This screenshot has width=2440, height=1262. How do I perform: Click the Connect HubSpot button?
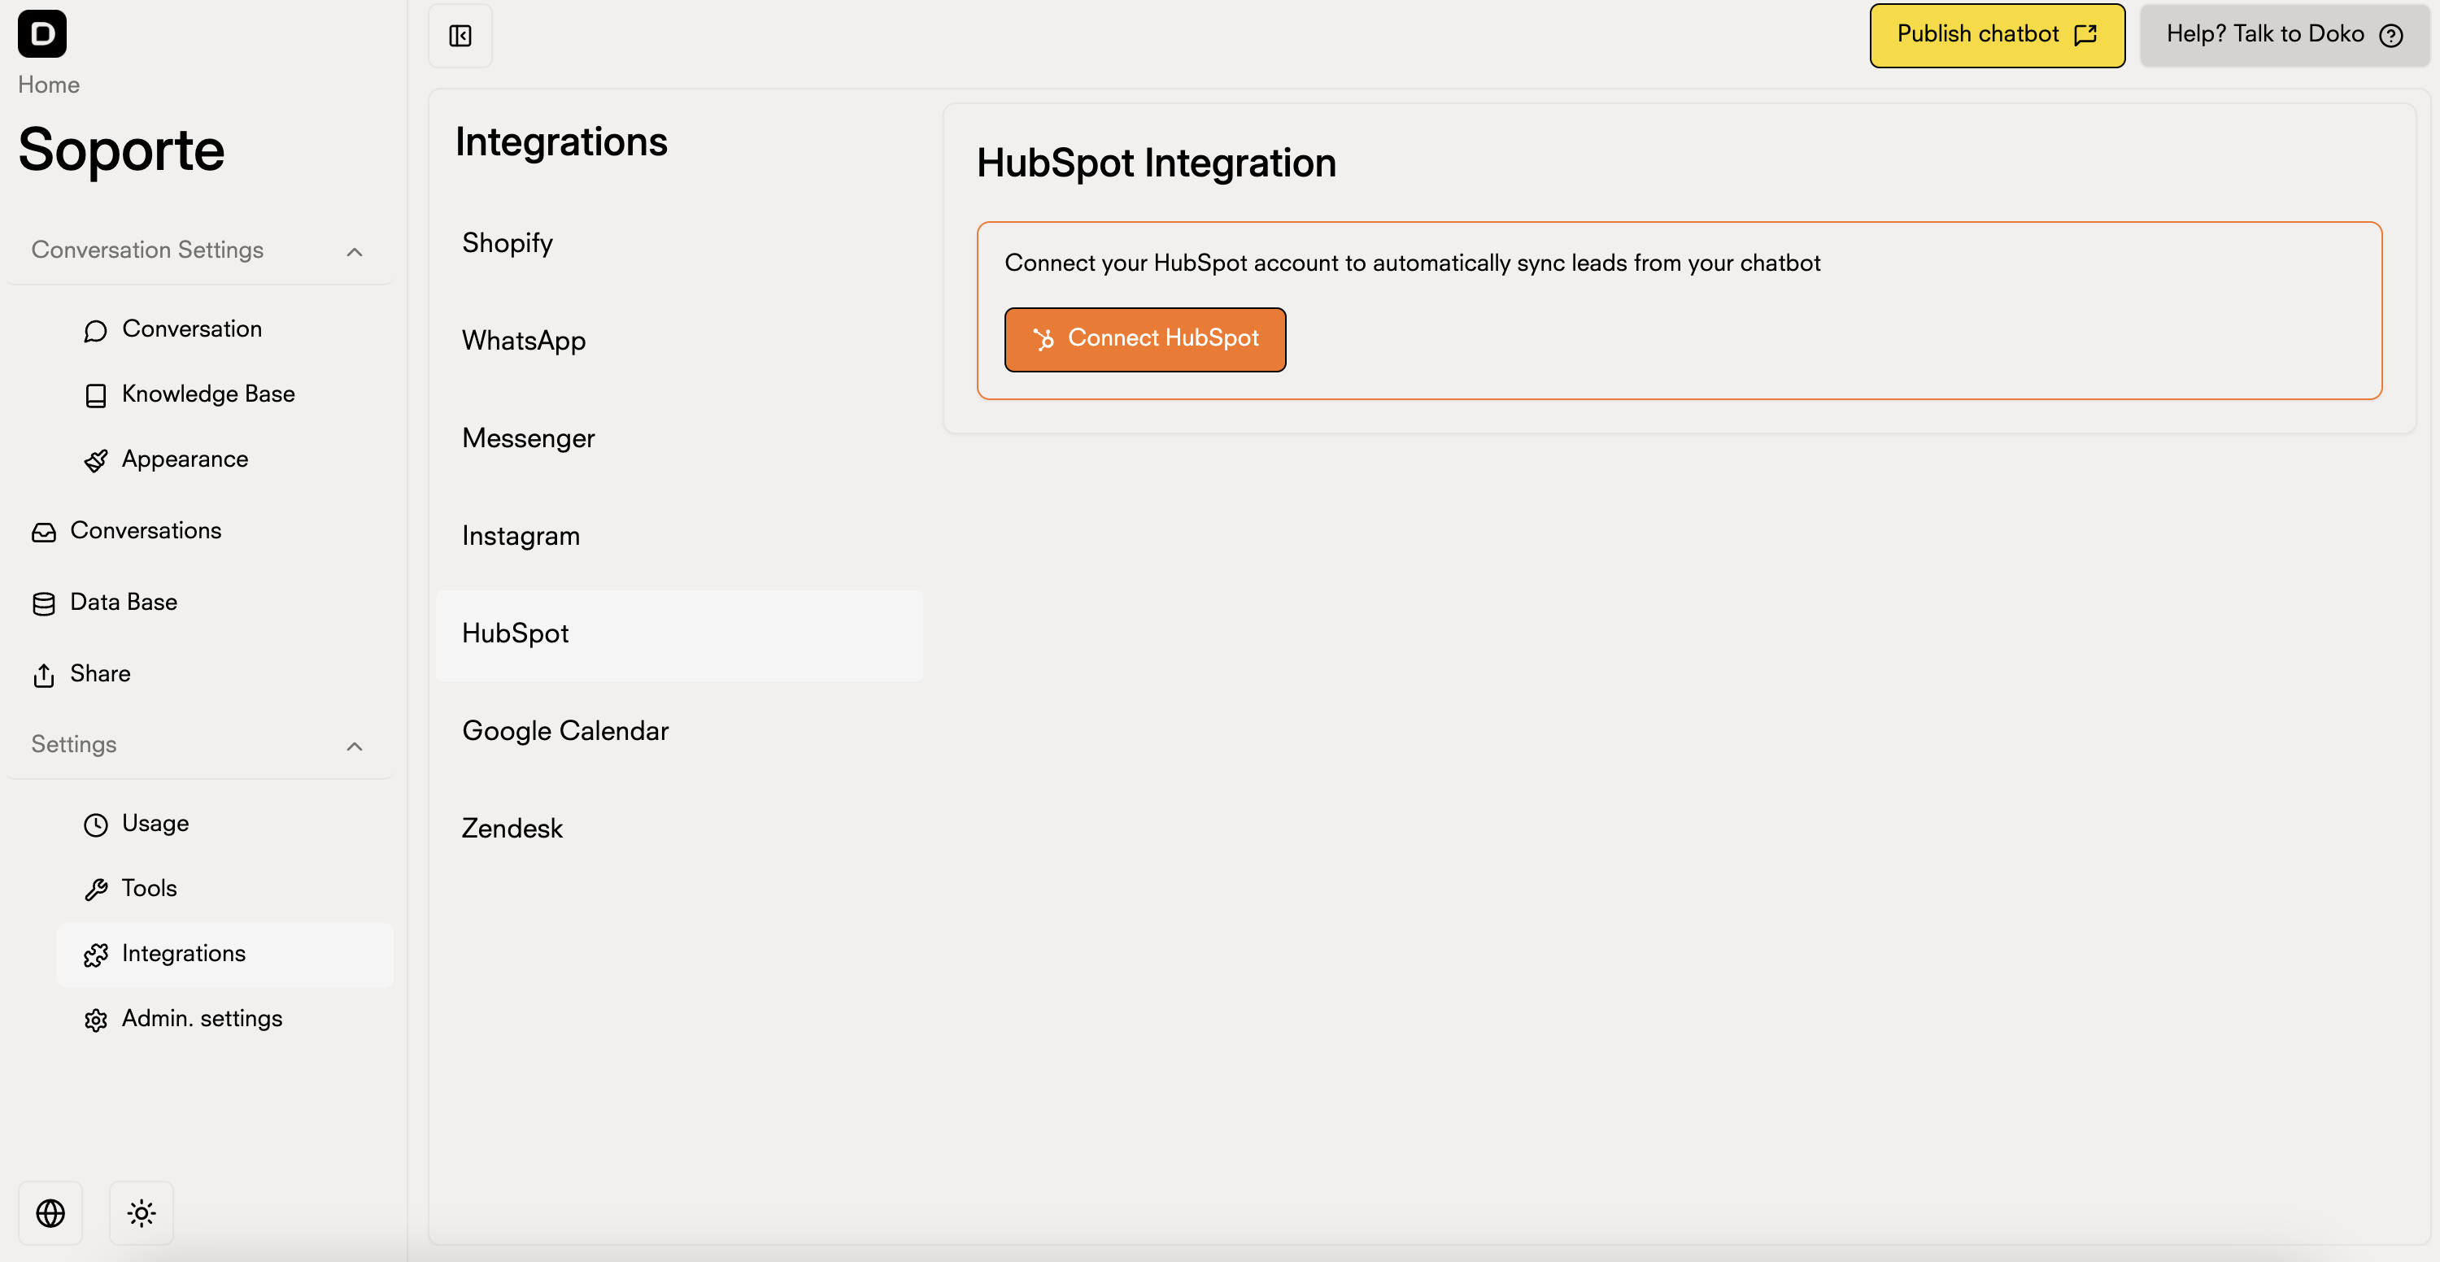click(1144, 338)
